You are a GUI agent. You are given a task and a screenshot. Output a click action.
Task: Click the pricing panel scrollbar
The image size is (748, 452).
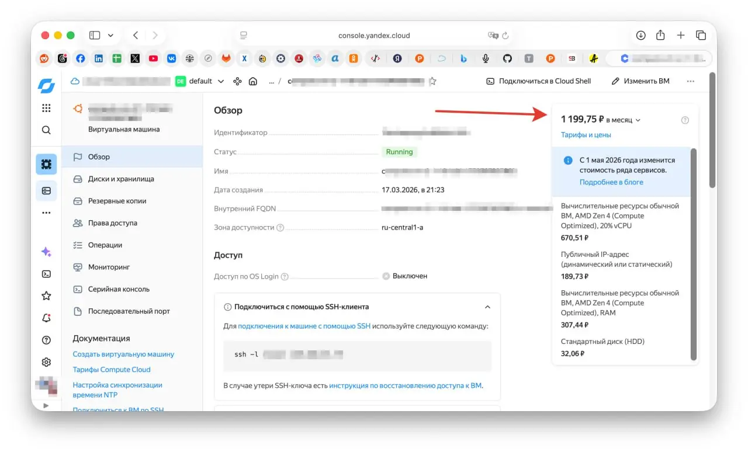tap(694, 255)
